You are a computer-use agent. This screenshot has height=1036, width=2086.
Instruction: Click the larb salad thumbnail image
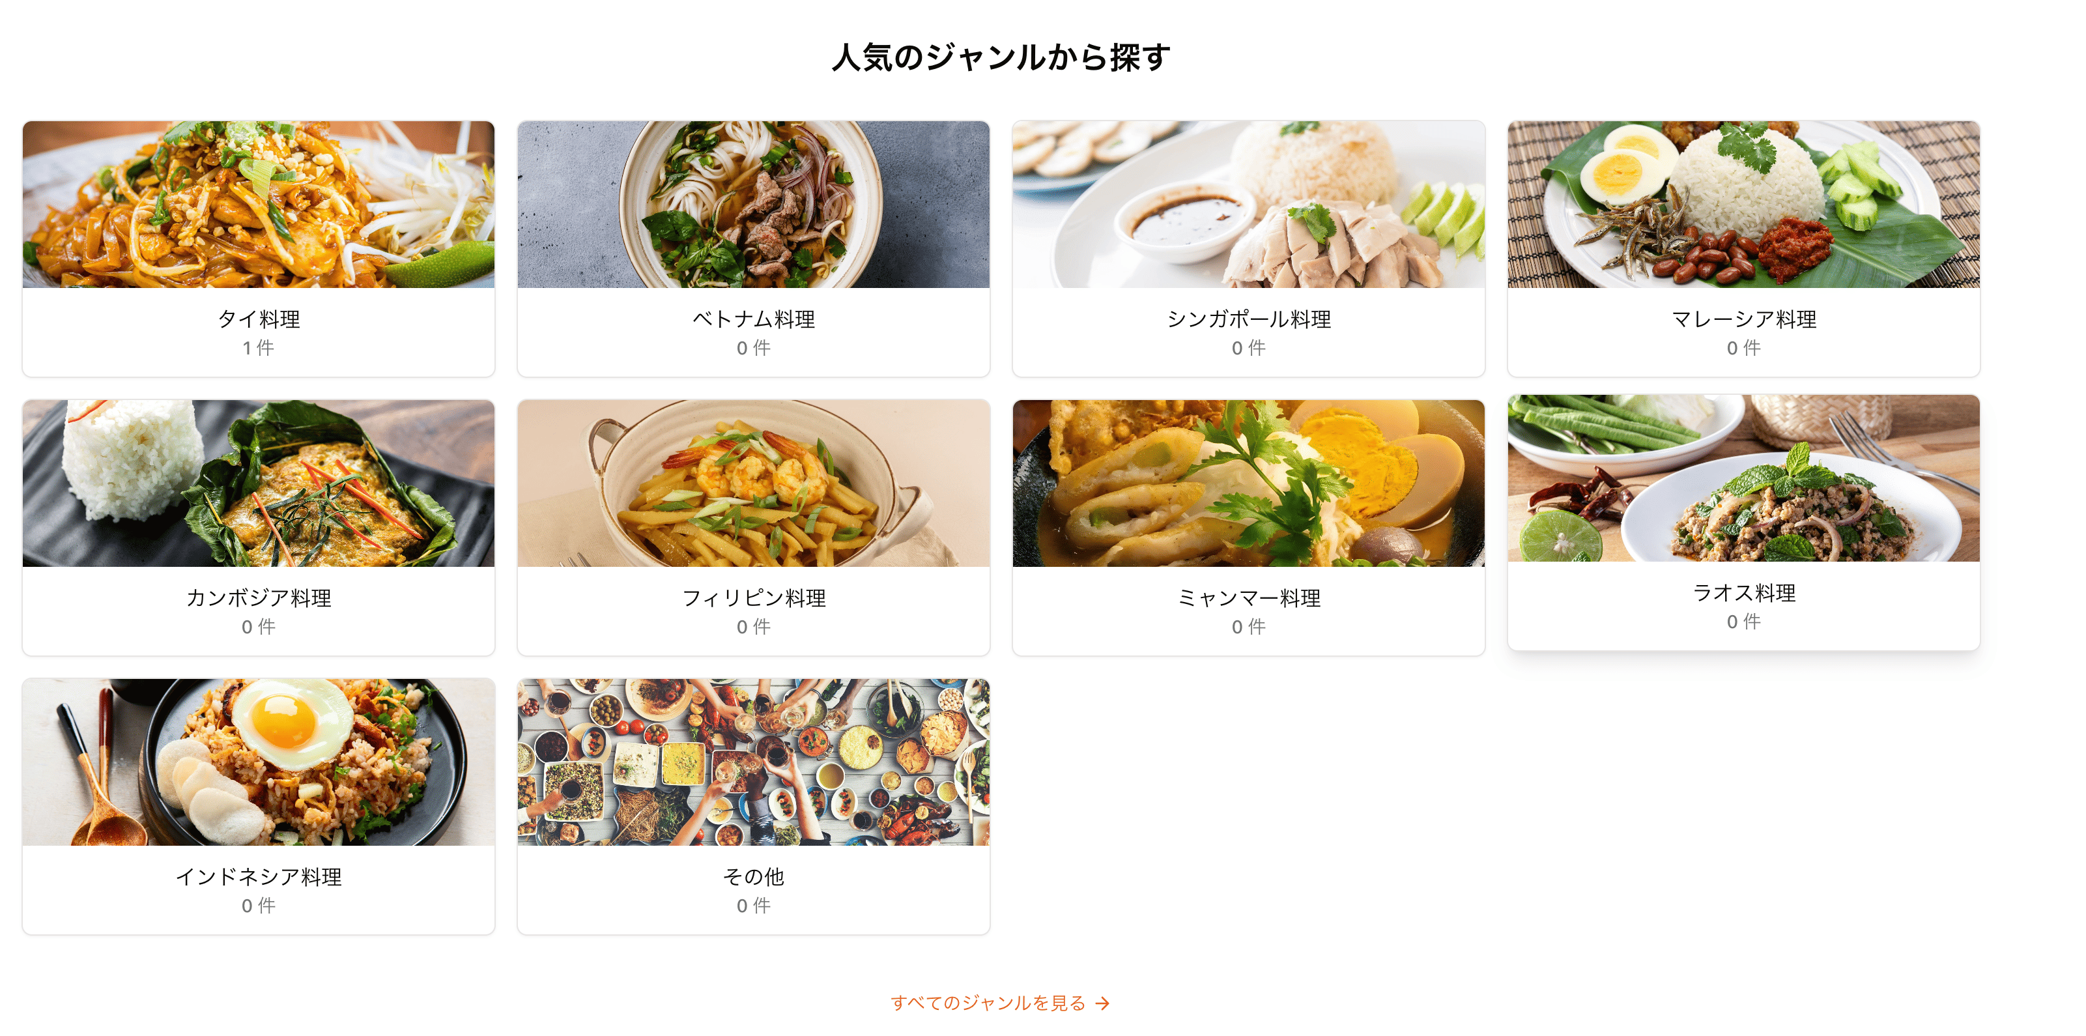1743,478
